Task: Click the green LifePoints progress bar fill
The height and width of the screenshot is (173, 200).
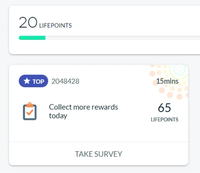Action: coord(32,38)
